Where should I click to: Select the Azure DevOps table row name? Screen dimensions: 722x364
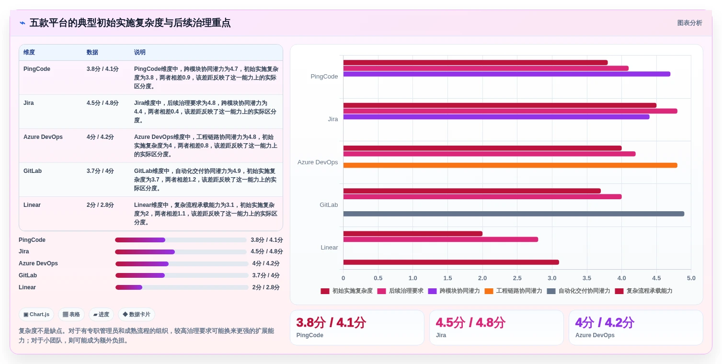pos(43,137)
